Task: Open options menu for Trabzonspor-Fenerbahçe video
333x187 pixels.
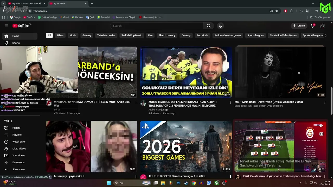Action: (x=230, y=102)
